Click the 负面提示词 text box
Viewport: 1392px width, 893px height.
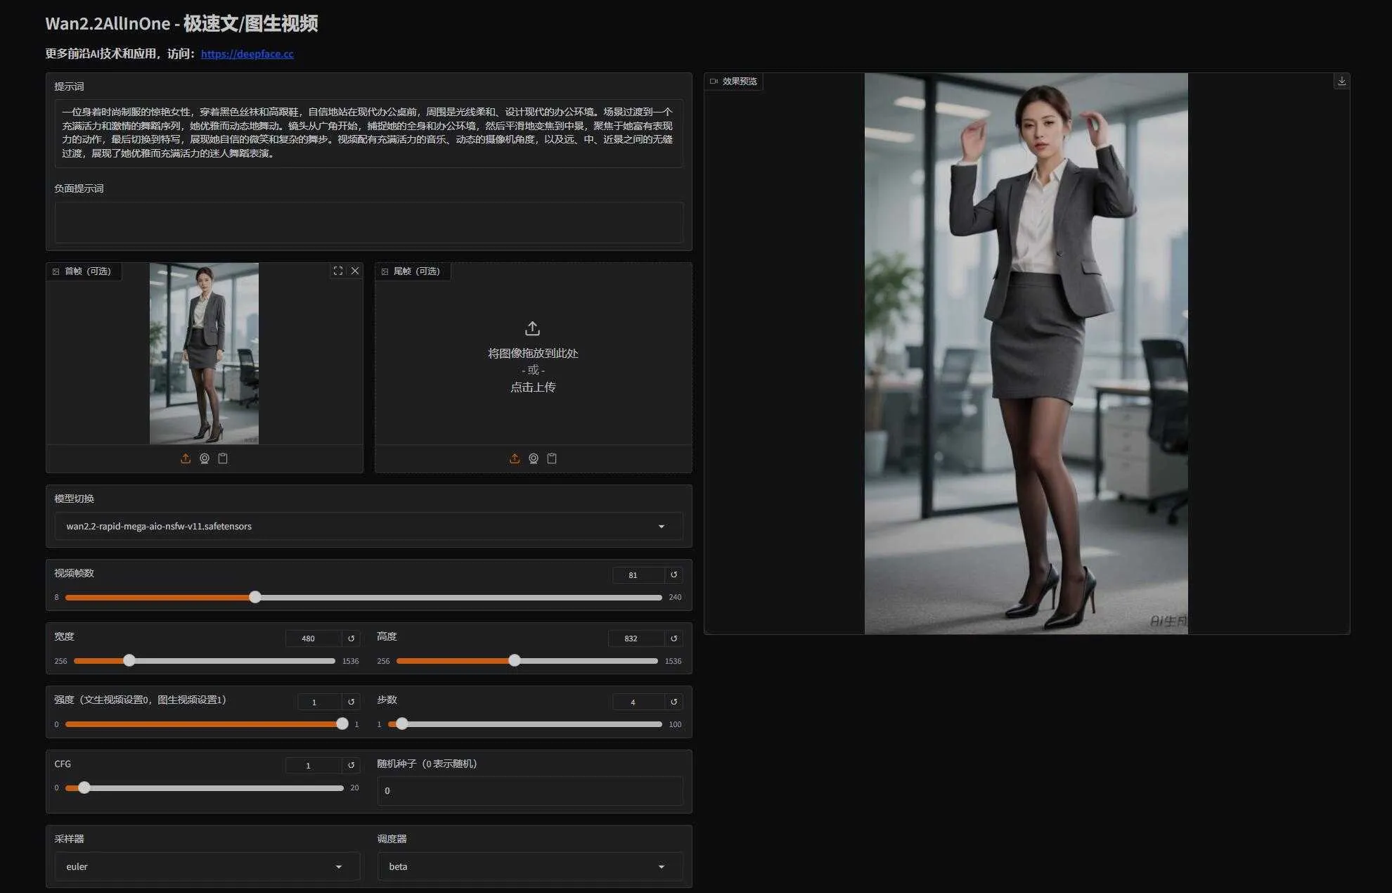pos(368,222)
